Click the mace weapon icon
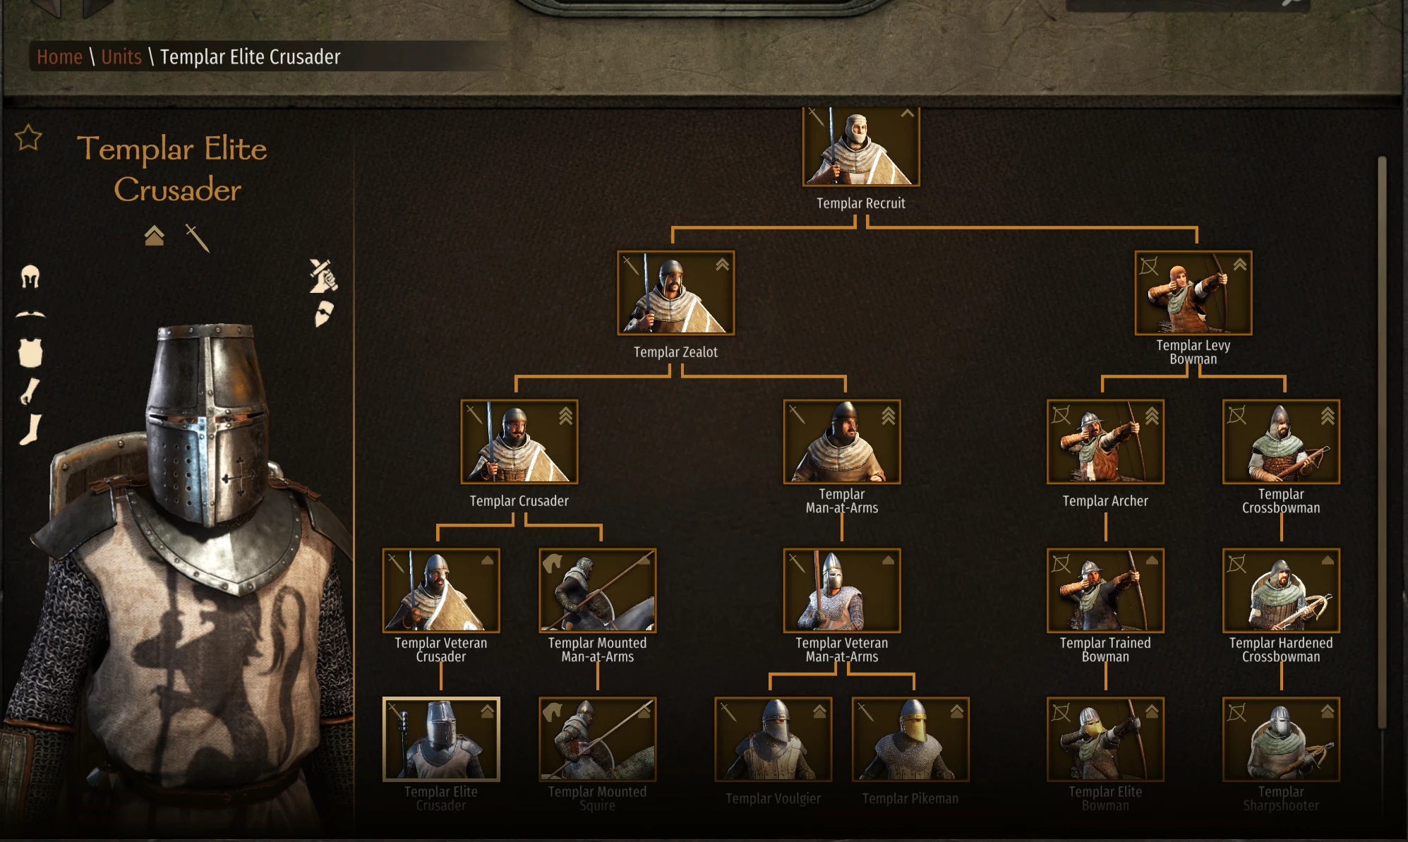The width and height of the screenshot is (1408, 842). [323, 275]
